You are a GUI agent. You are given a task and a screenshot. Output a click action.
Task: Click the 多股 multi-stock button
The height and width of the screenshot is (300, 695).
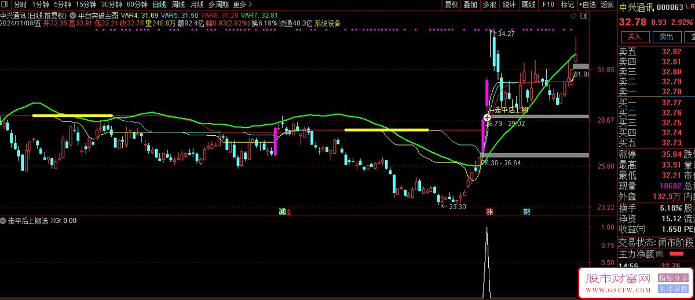(489, 4)
